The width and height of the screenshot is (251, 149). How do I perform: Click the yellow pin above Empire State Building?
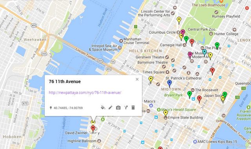coord(166,113)
